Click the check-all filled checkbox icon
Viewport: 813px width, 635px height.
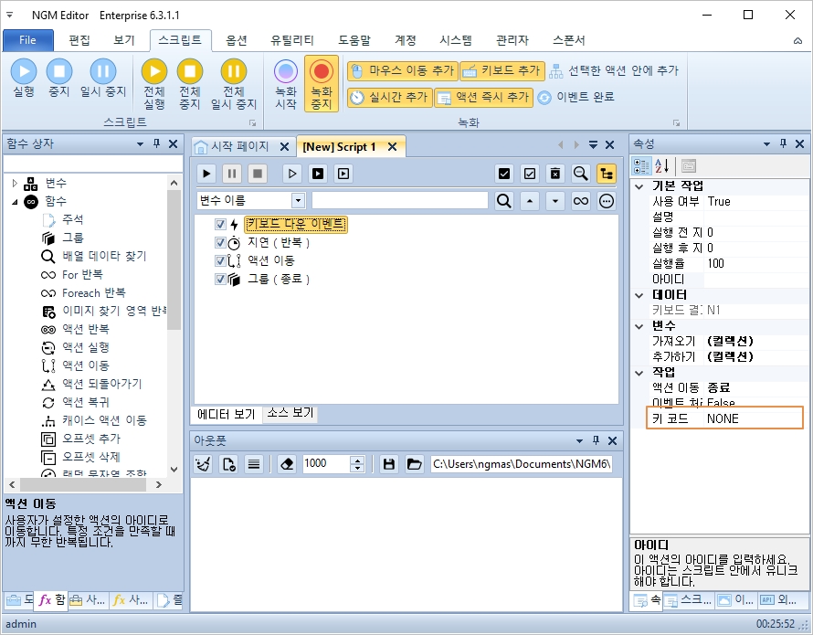click(504, 174)
